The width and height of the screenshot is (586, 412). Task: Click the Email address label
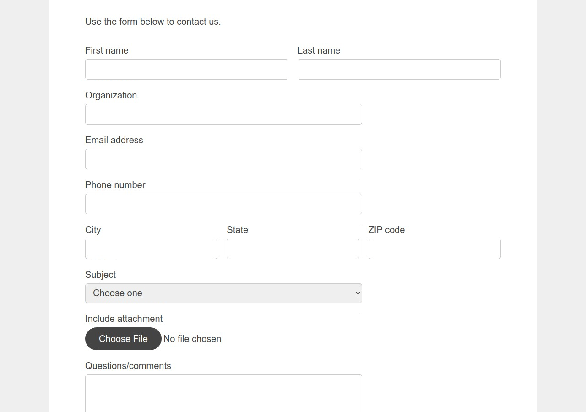coord(114,140)
